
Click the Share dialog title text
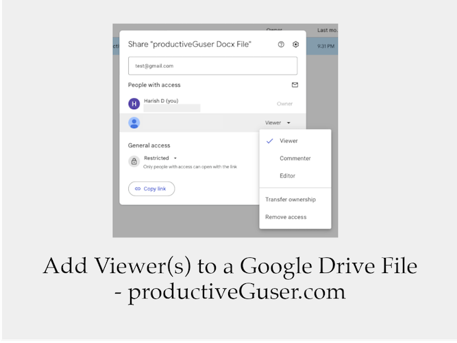click(190, 45)
